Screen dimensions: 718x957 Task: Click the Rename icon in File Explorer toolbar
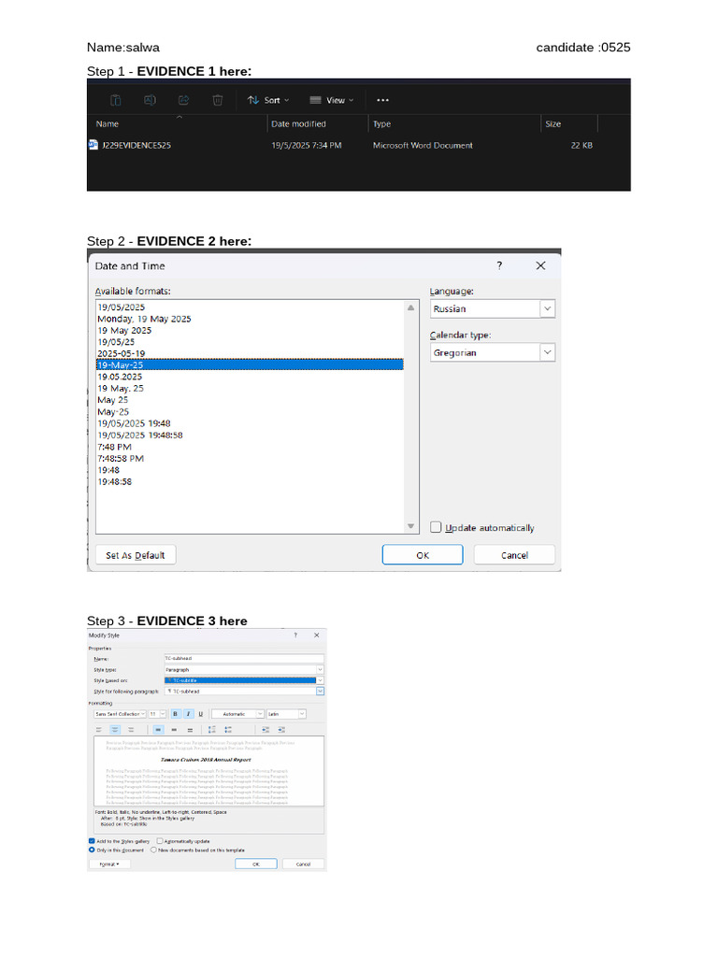[150, 100]
